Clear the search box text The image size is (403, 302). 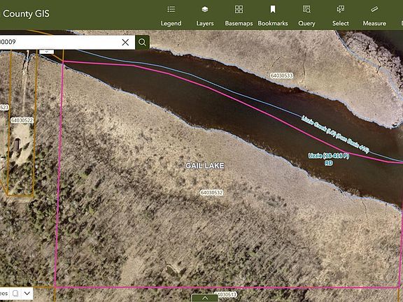pos(125,42)
